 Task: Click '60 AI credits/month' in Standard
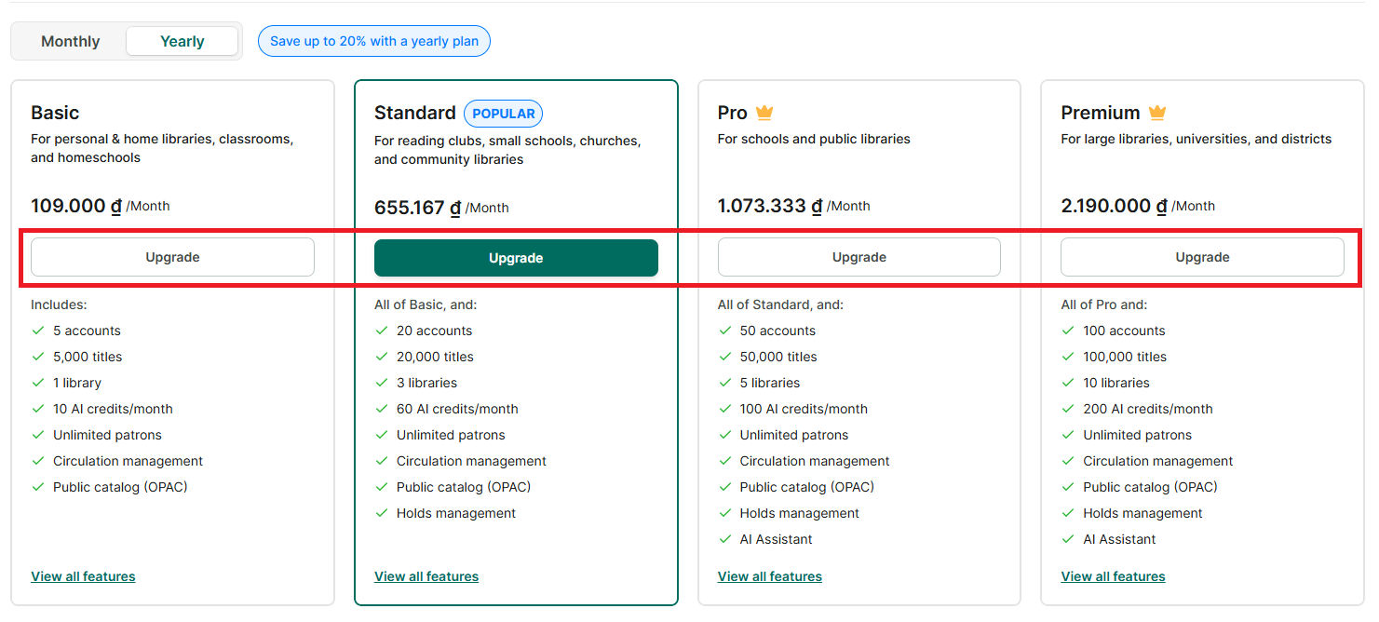[457, 409]
